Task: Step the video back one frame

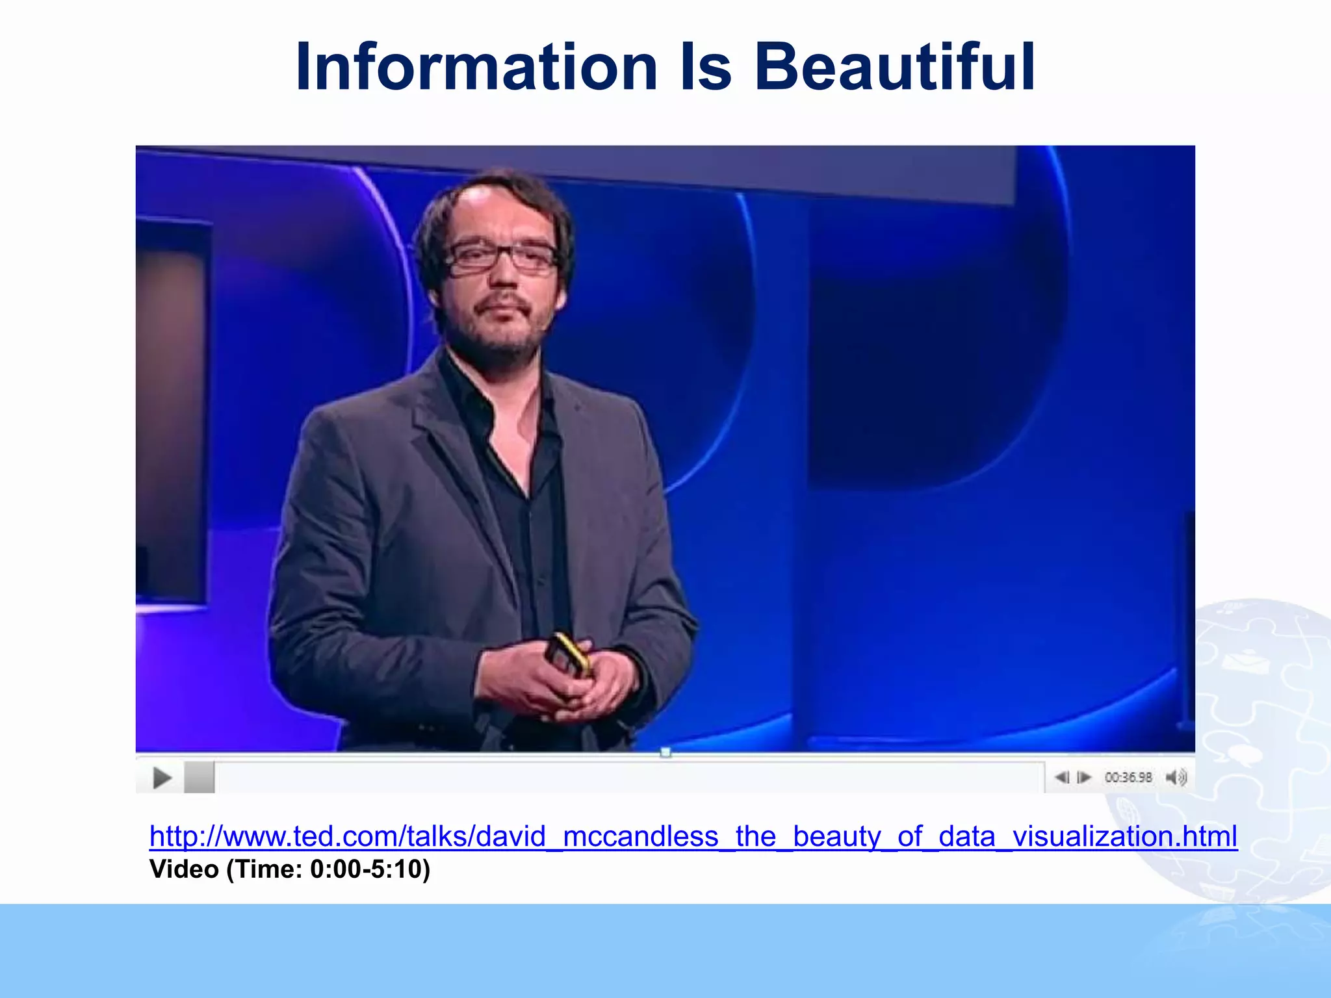Action: pos(1062,777)
